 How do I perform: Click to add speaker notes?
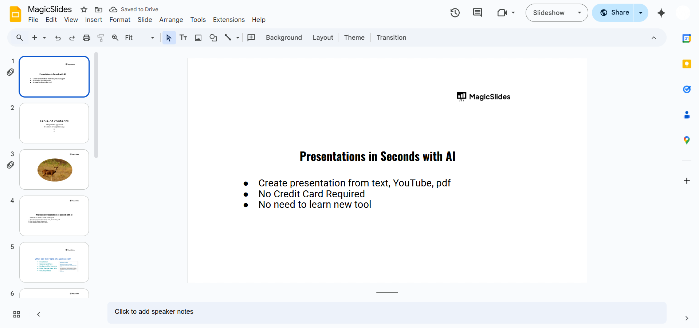click(387, 312)
